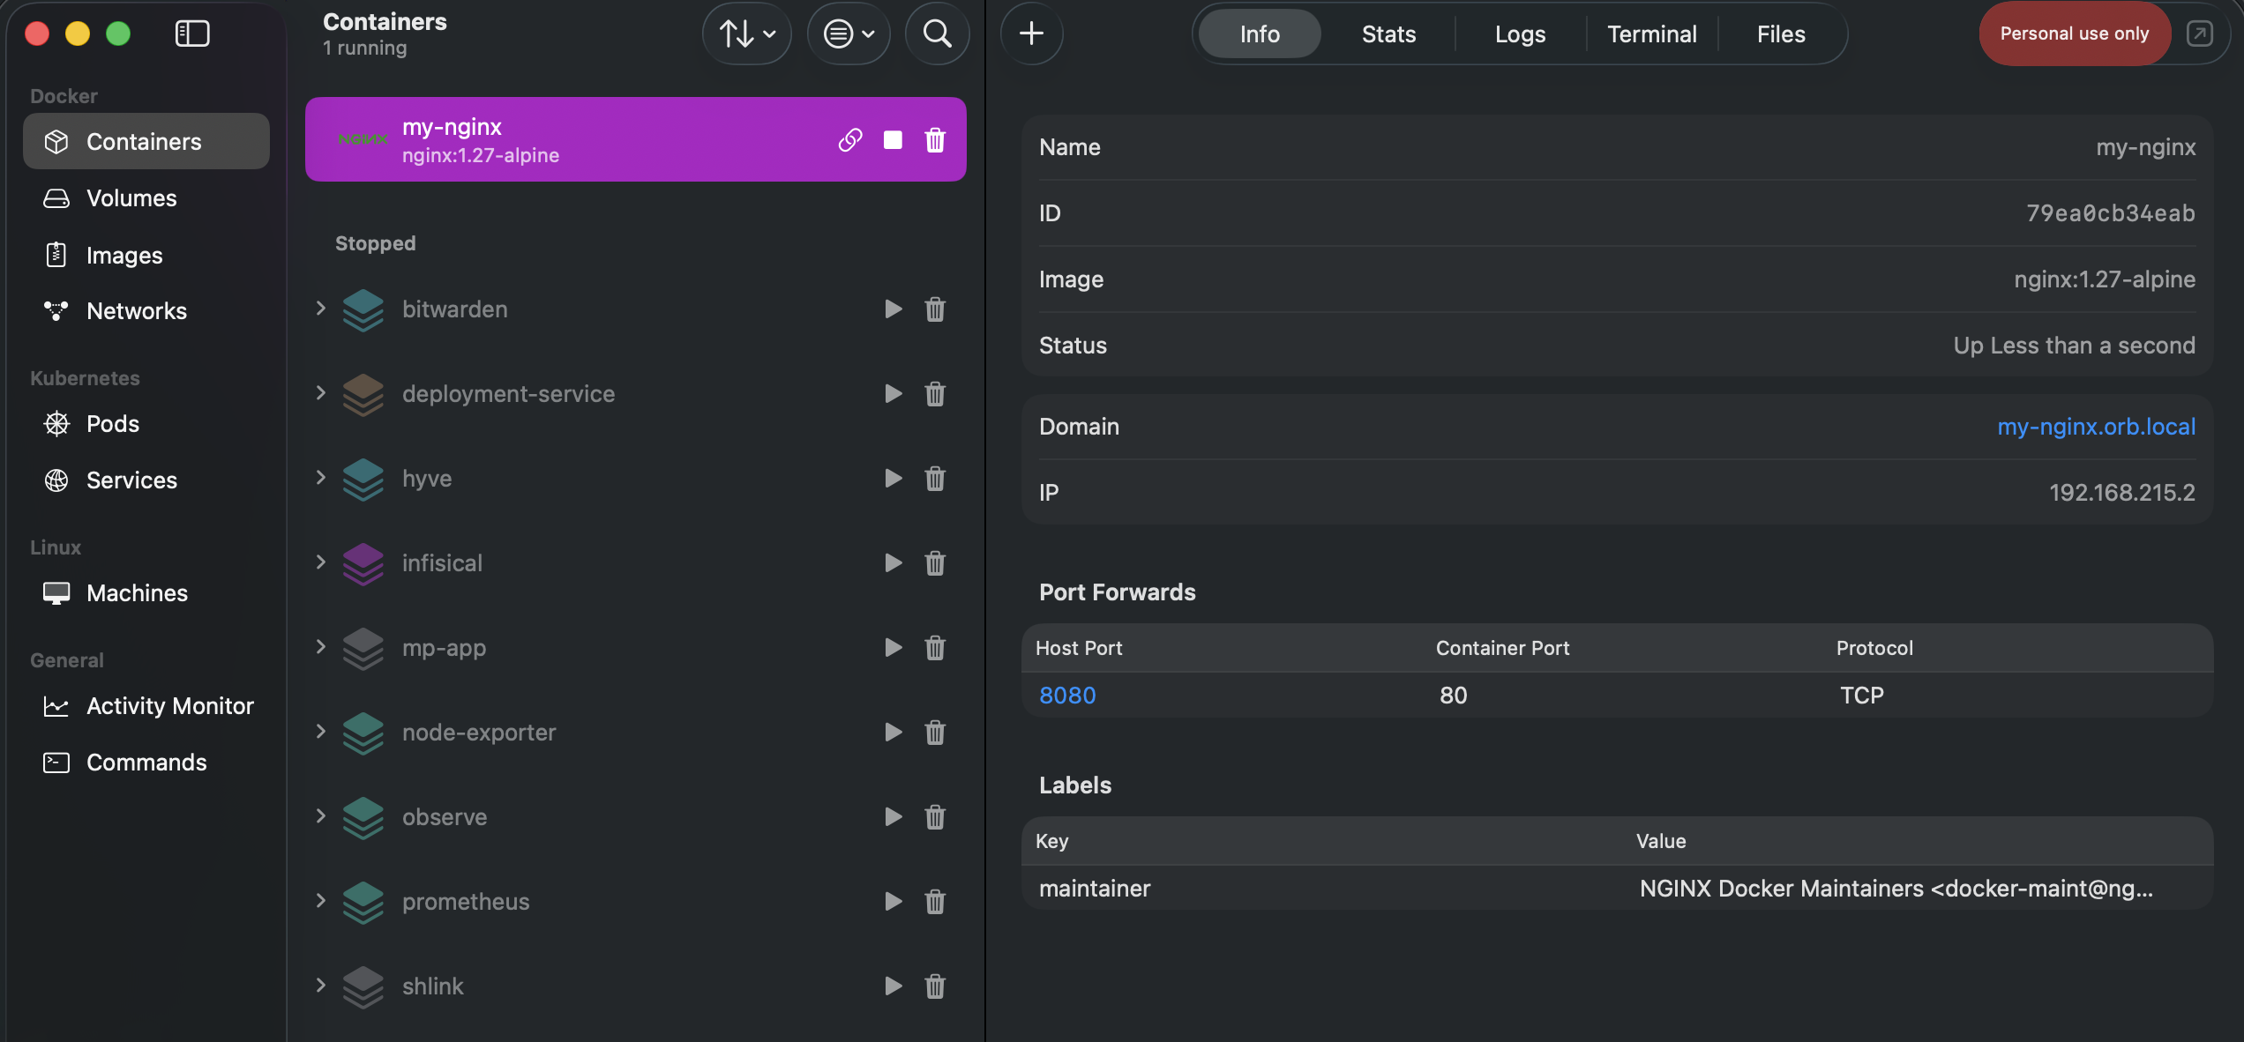Start the infisical container group
Image resolution: width=2244 pixels, height=1042 pixels.
(x=893, y=563)
